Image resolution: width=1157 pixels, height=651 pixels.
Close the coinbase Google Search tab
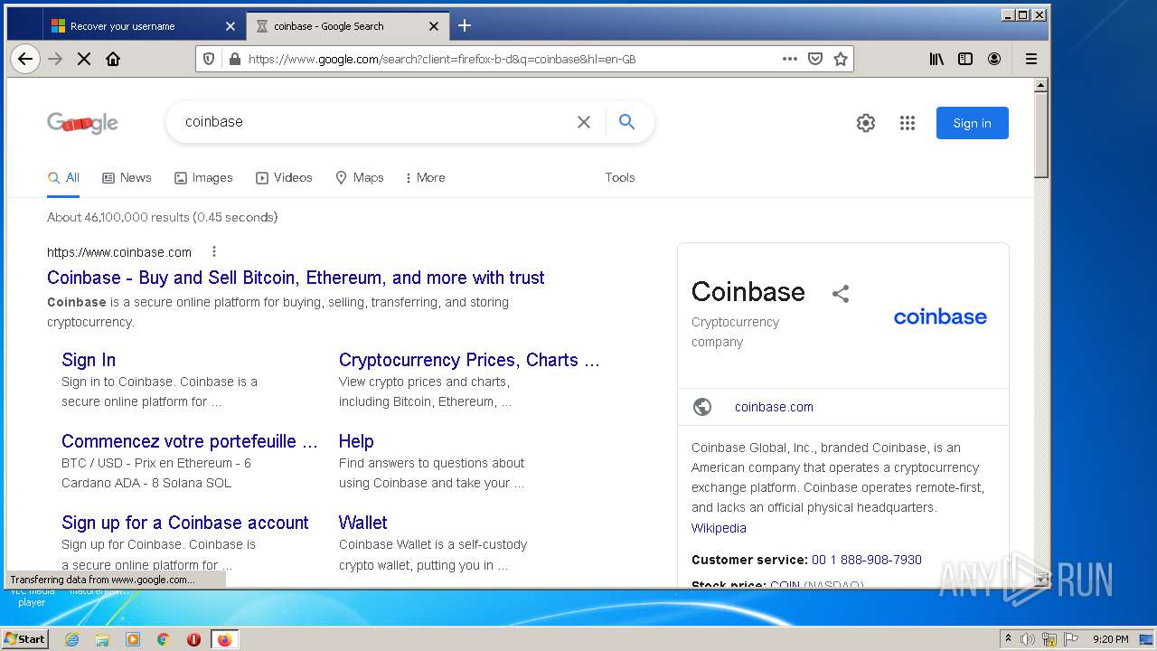tap(433, 26)
